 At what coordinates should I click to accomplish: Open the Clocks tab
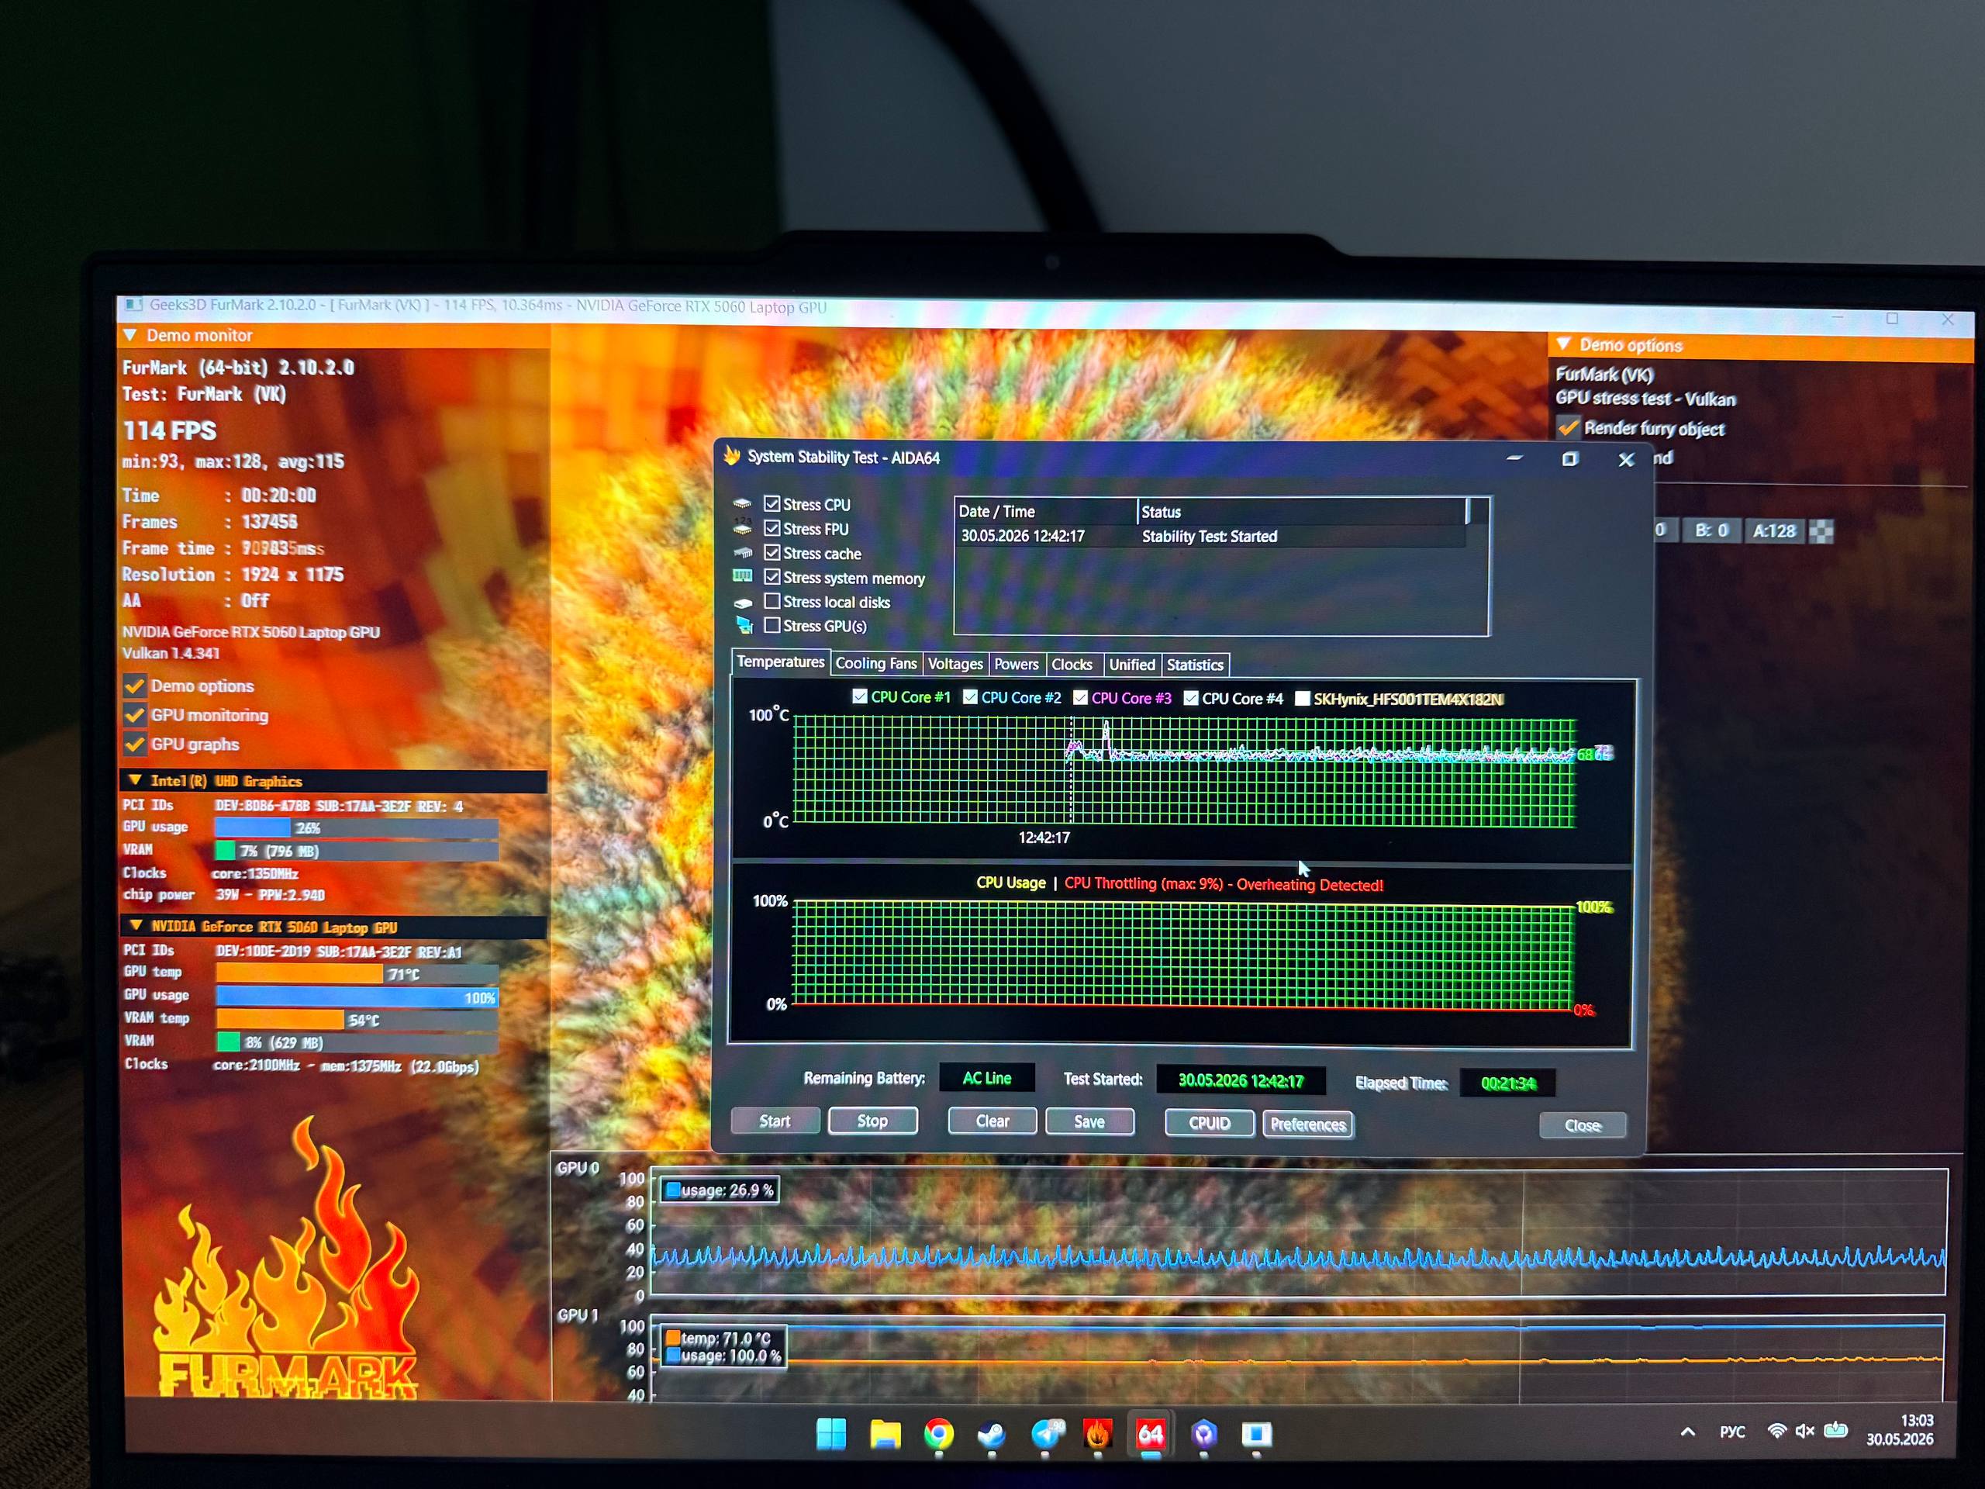click(x=1072, y=664)
